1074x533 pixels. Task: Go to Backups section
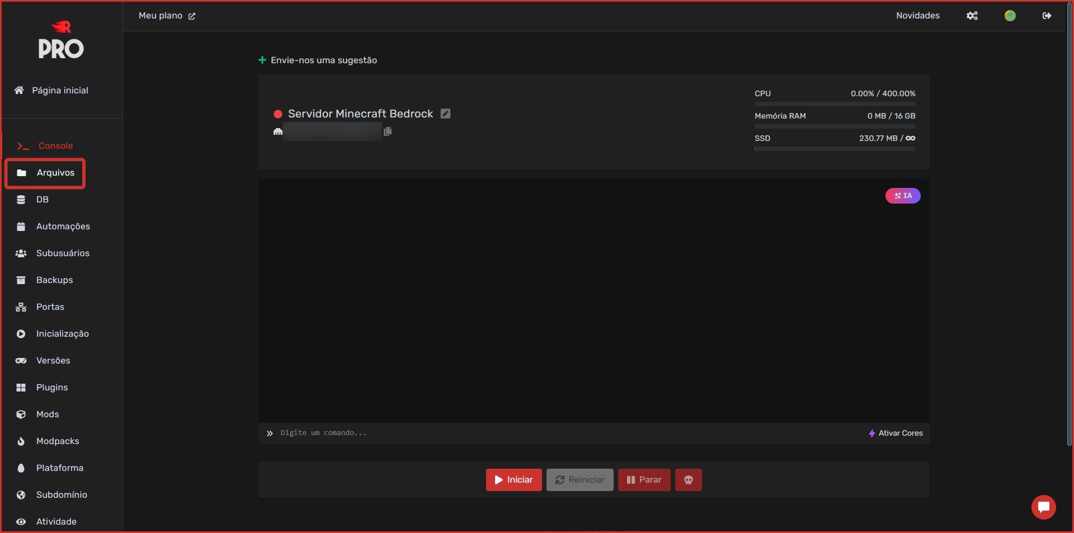(45, 280)
